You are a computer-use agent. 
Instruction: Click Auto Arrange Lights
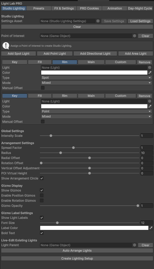(x=77, y=250)
